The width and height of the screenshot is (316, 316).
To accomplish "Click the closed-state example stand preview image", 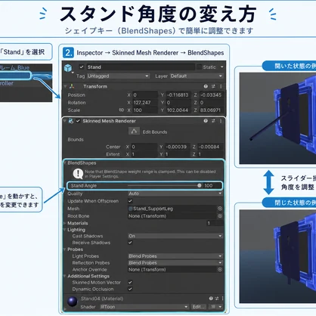I will (x=277, y=256).
